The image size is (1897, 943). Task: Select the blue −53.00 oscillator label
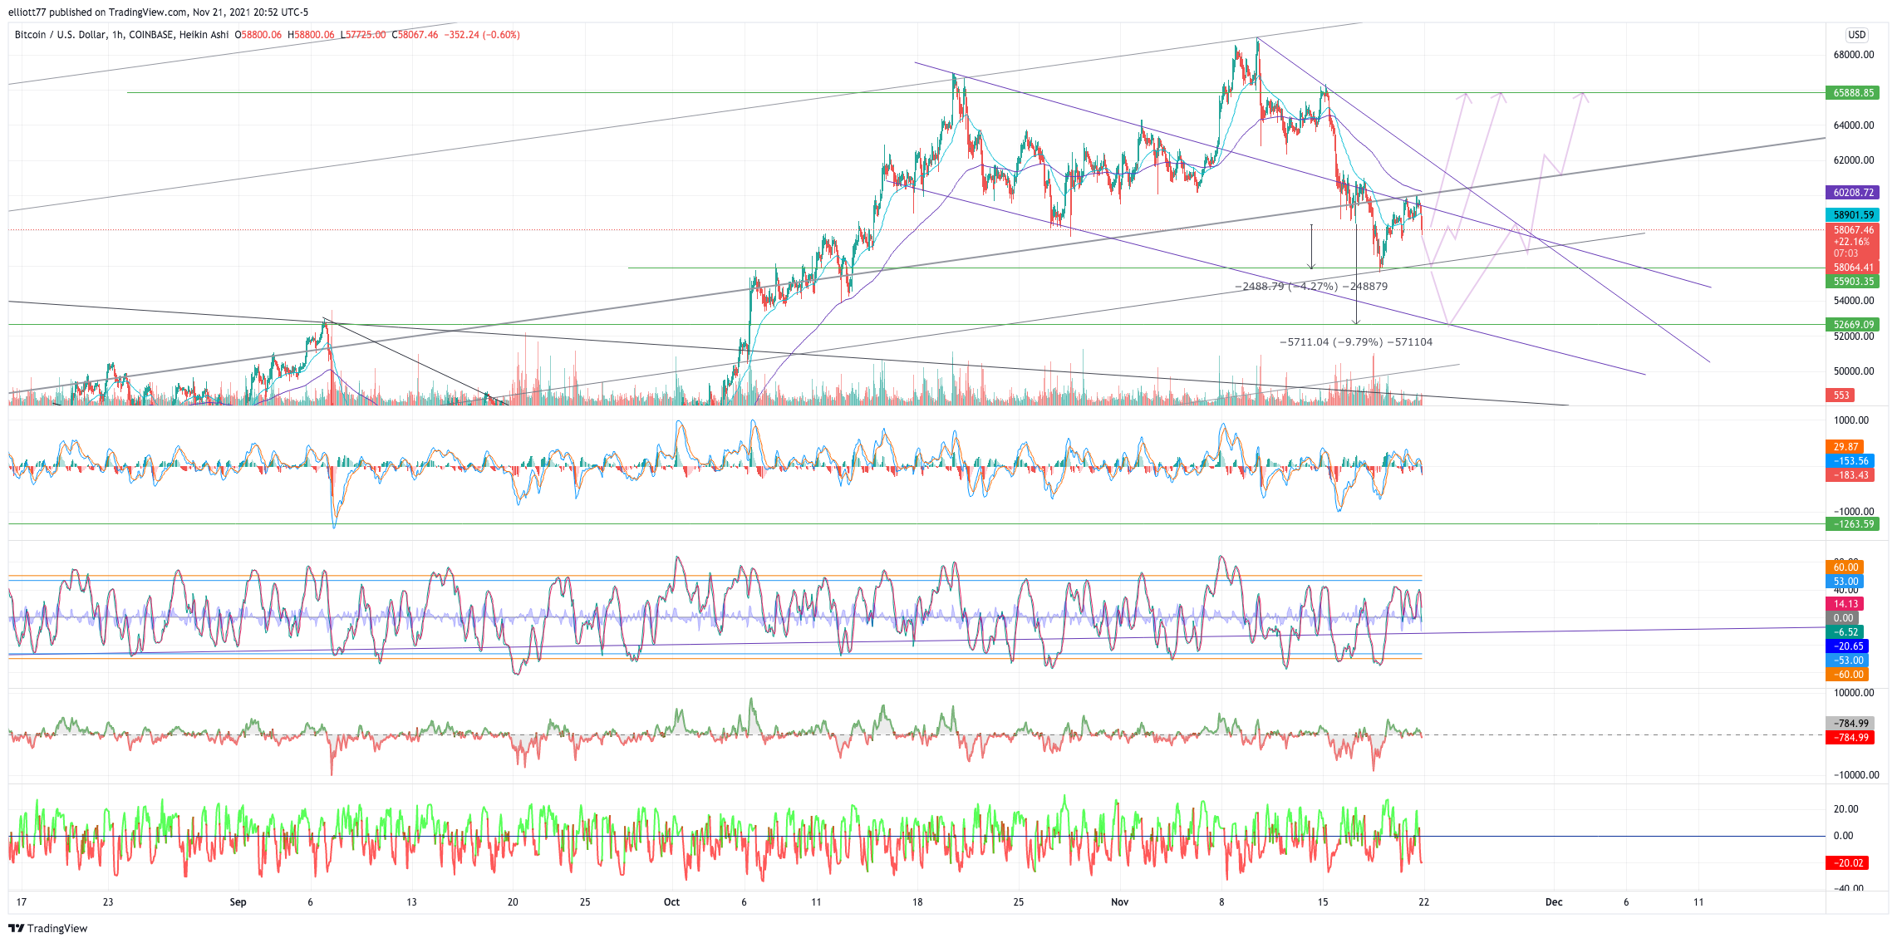coord(1847,661)
